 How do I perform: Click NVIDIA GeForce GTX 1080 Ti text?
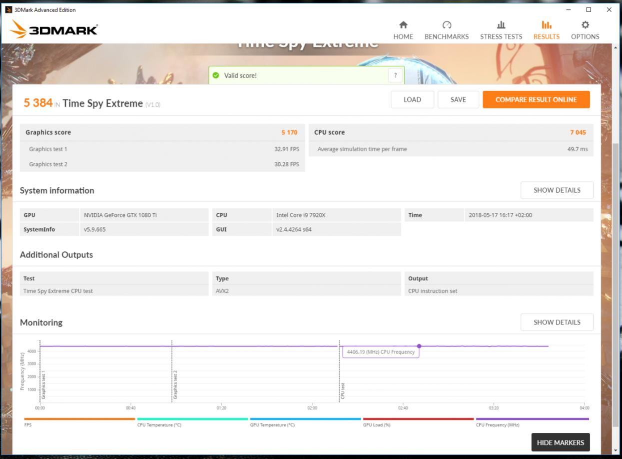pyautogui.click(x=120, y=215)
